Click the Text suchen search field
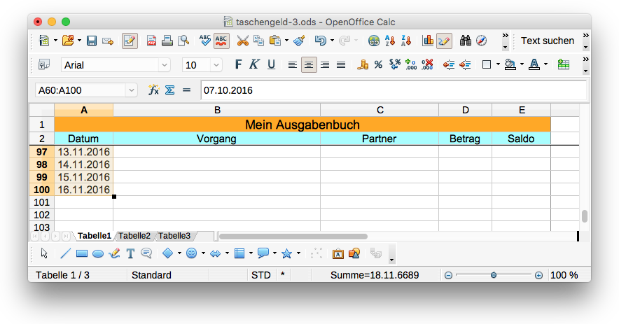 [x=547, y=41]
